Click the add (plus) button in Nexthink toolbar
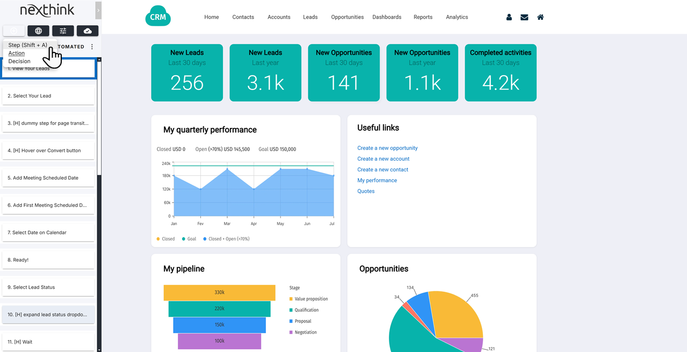The height and width of the screenshot is (352, 687). pyautogui.click(x=14, y=31)
